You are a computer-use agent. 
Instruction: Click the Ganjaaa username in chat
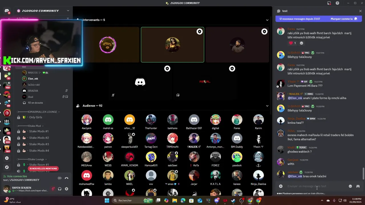(293, 160)
